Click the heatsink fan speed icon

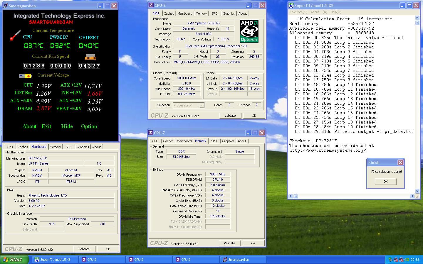[x=90, y=57]
